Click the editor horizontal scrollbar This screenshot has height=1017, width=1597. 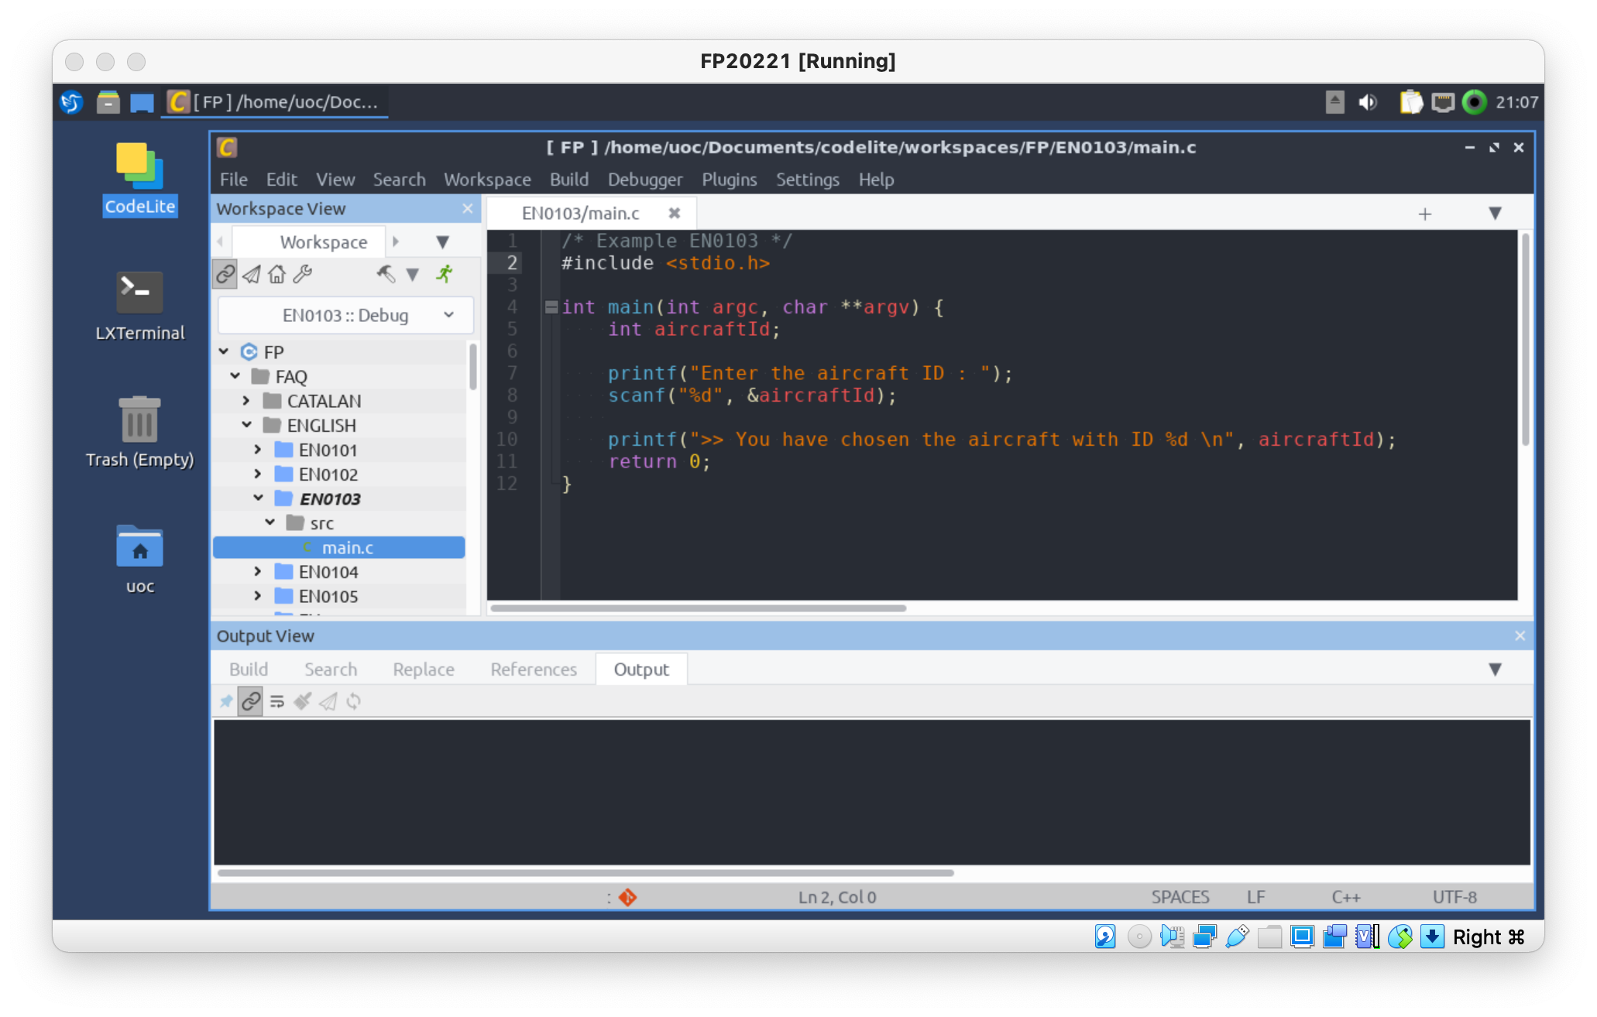click(x=698, y=608)
